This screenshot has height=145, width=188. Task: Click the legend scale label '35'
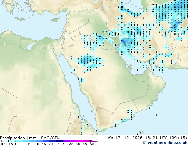(x=71, y=144)
